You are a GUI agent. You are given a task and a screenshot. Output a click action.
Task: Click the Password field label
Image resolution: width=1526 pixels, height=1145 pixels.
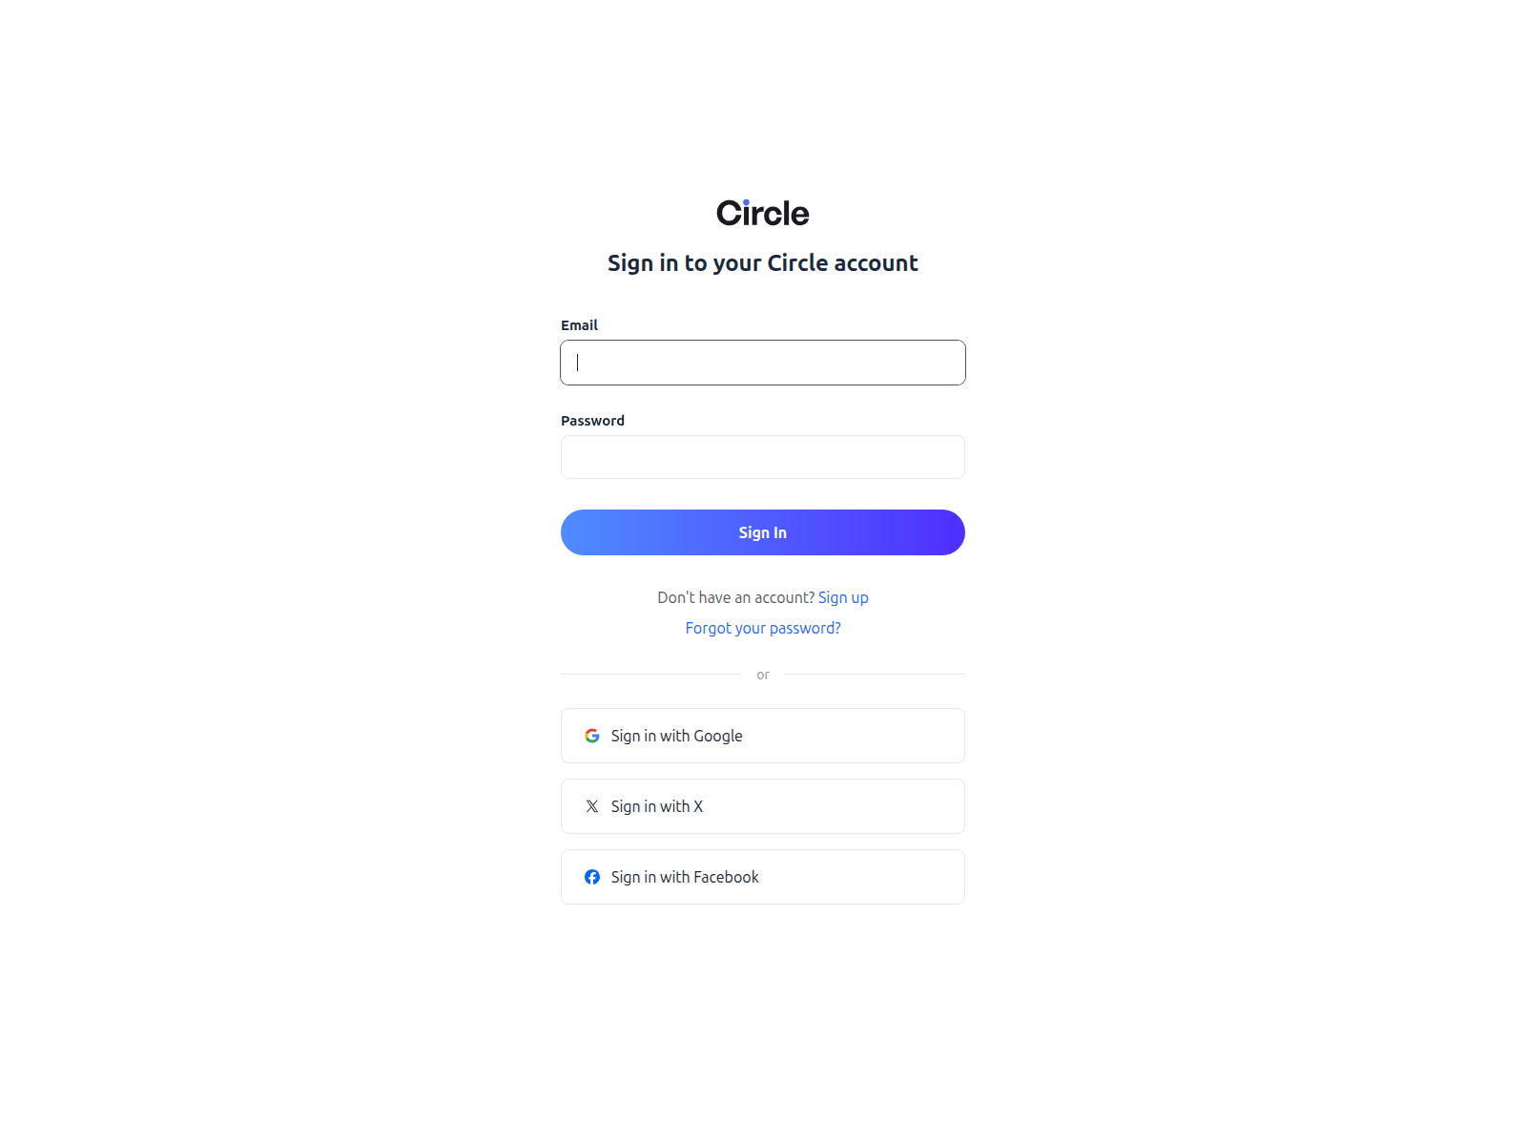click(x=592, y=420)
